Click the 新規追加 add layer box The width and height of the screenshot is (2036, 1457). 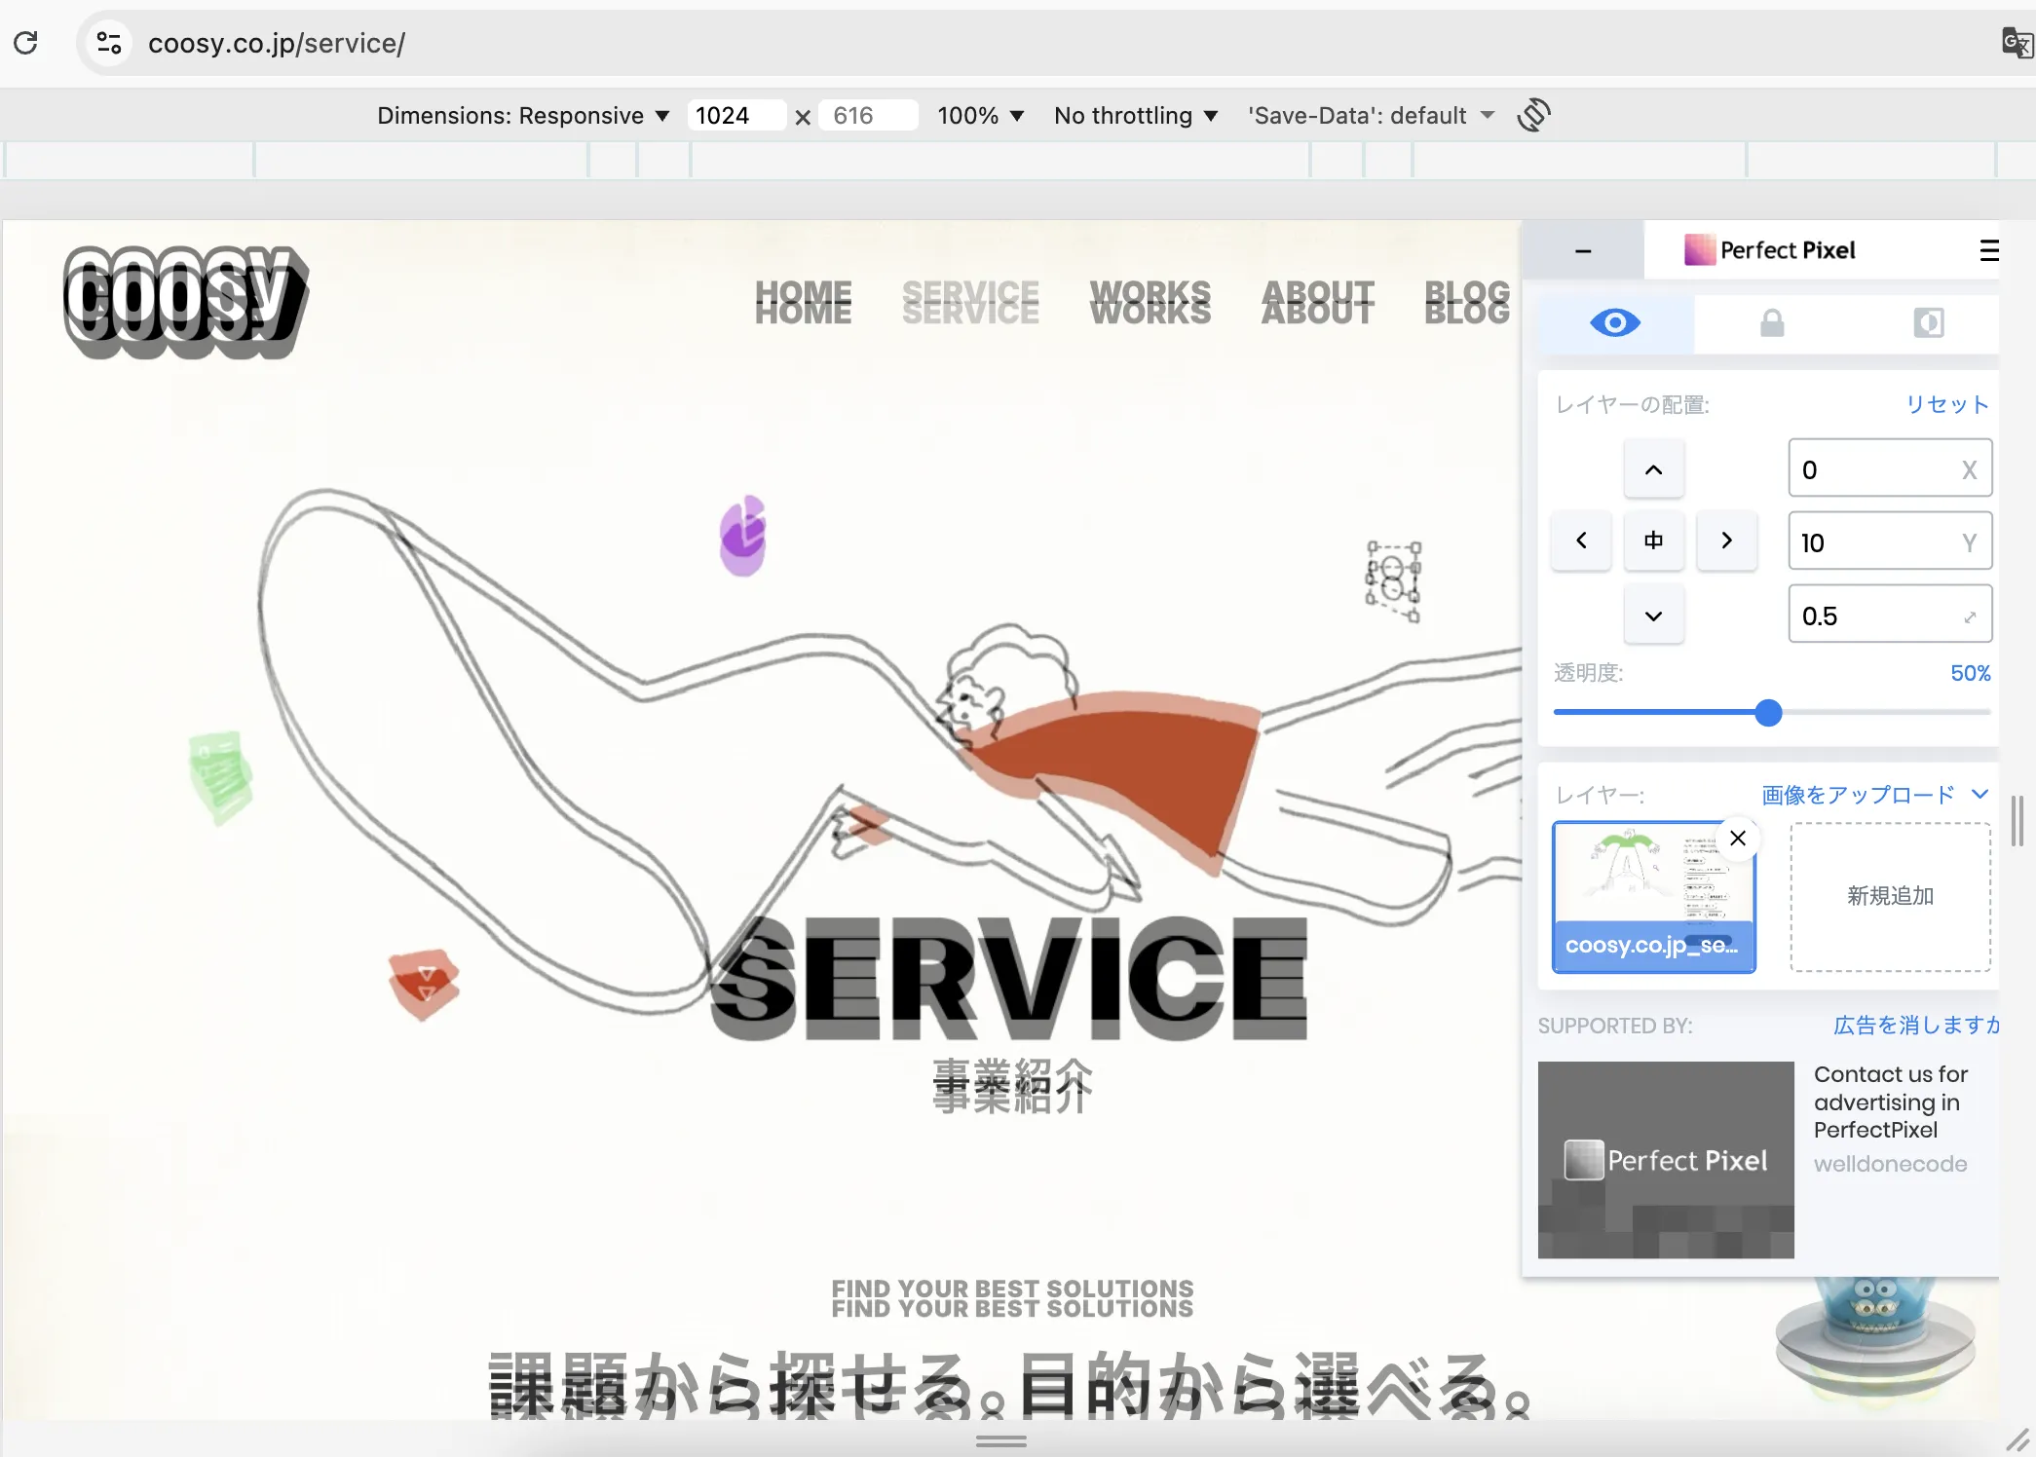pos(1890,896)
